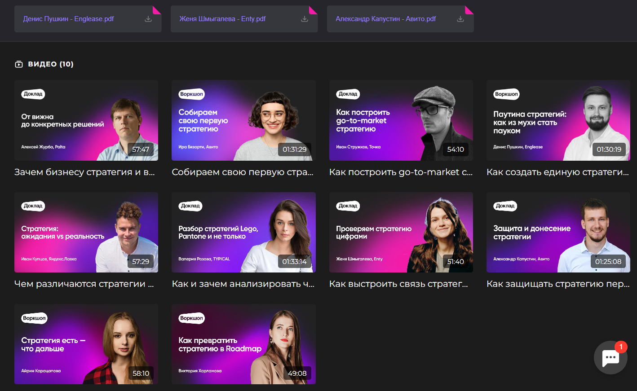637x391 pixels.
Task: Play 'Стратегия есть — что дальше' workshop
Action: point(86,344)
